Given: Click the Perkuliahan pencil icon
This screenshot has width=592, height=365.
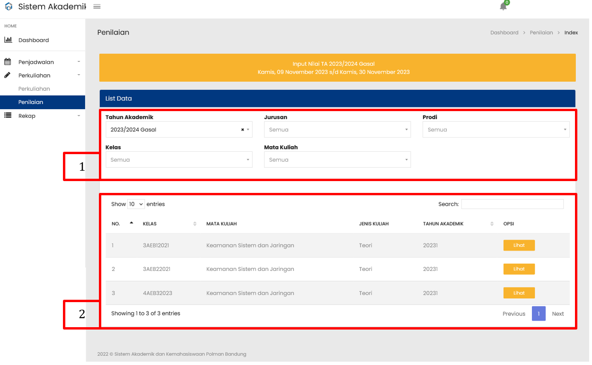Looking at the screenshot, I should pyautogui.click(x=8, y=75).
